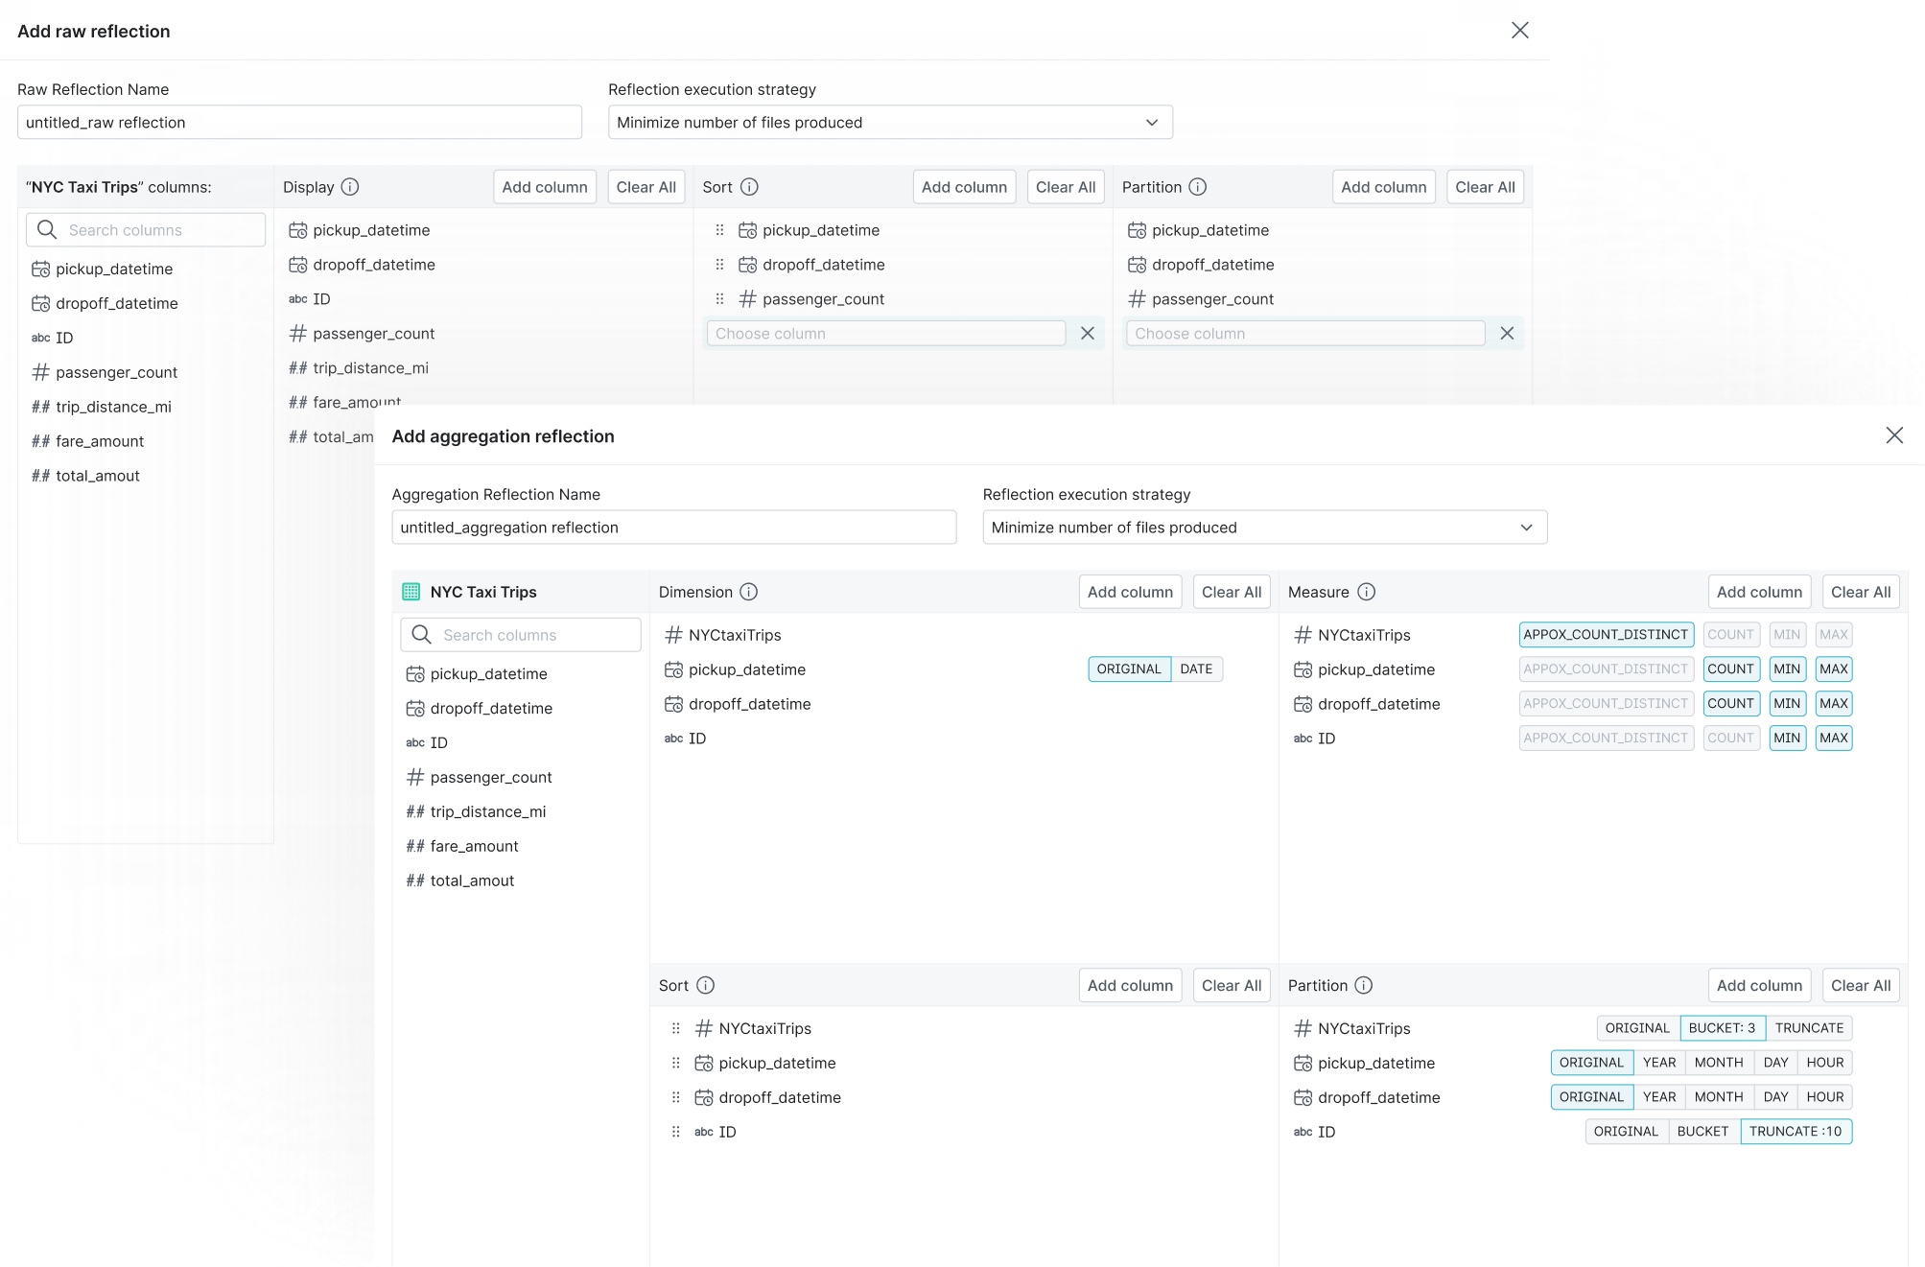Remove the empty Sort column row
The width and height of the screenshot is (1925, 1267).
pos(1088,334)
